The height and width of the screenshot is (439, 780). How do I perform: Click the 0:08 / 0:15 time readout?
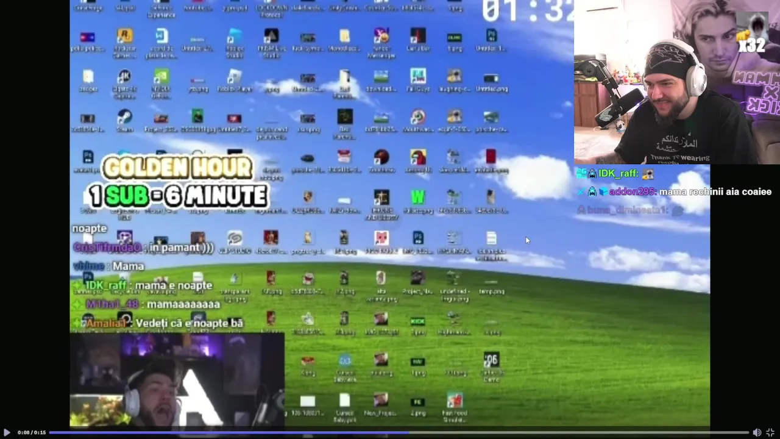32,432
